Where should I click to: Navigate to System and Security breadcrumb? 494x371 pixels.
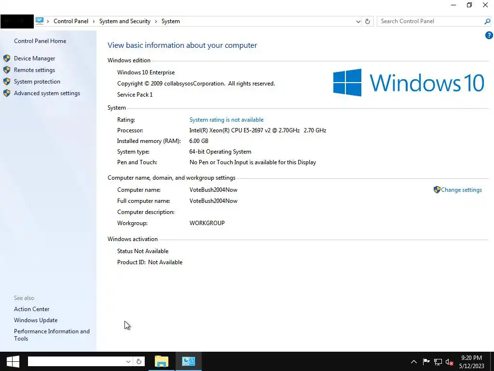pyautogui.click(x=125, y=21)
